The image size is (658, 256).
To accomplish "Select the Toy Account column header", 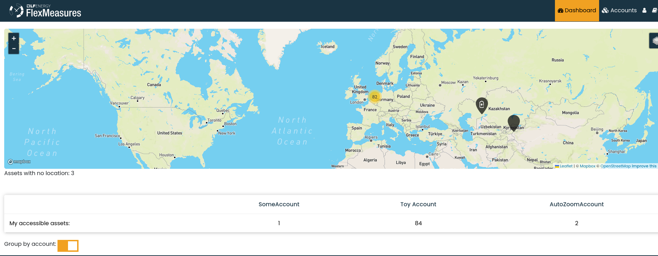I will click(x=418, y=205).
